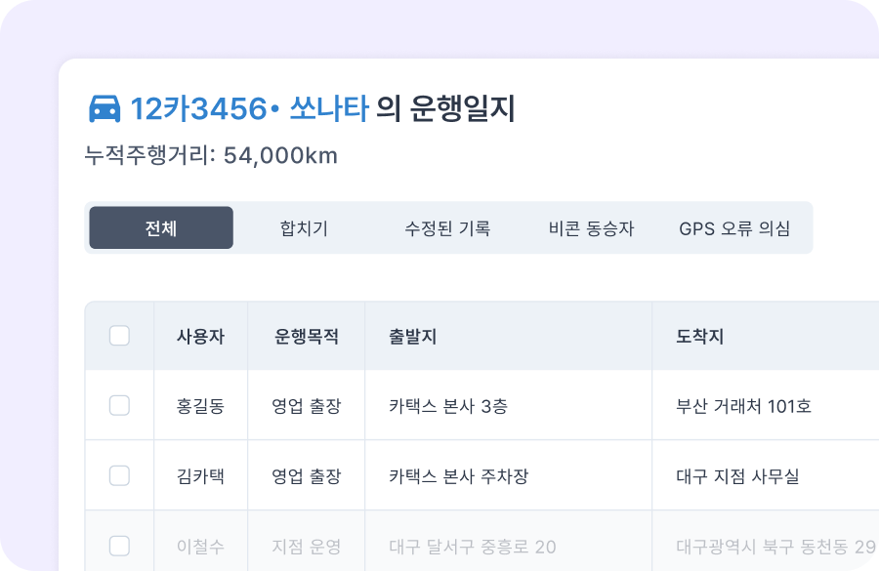Select the 전체 tab
The image size is (879, 571).
(161, 228)
